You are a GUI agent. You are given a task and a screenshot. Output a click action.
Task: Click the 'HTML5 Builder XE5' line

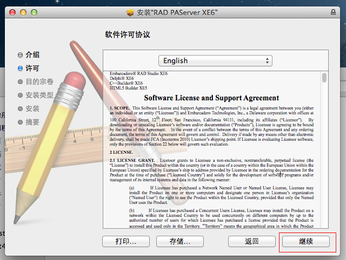129,88
